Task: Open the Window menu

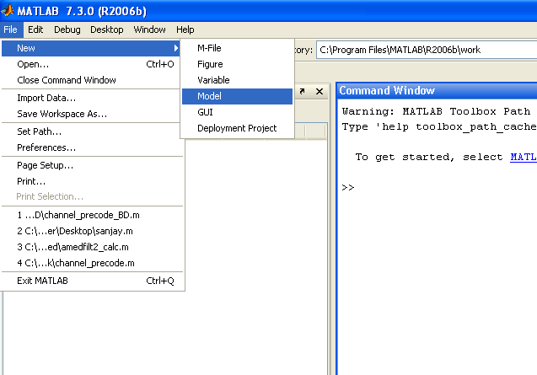Action: pos(150,29)
